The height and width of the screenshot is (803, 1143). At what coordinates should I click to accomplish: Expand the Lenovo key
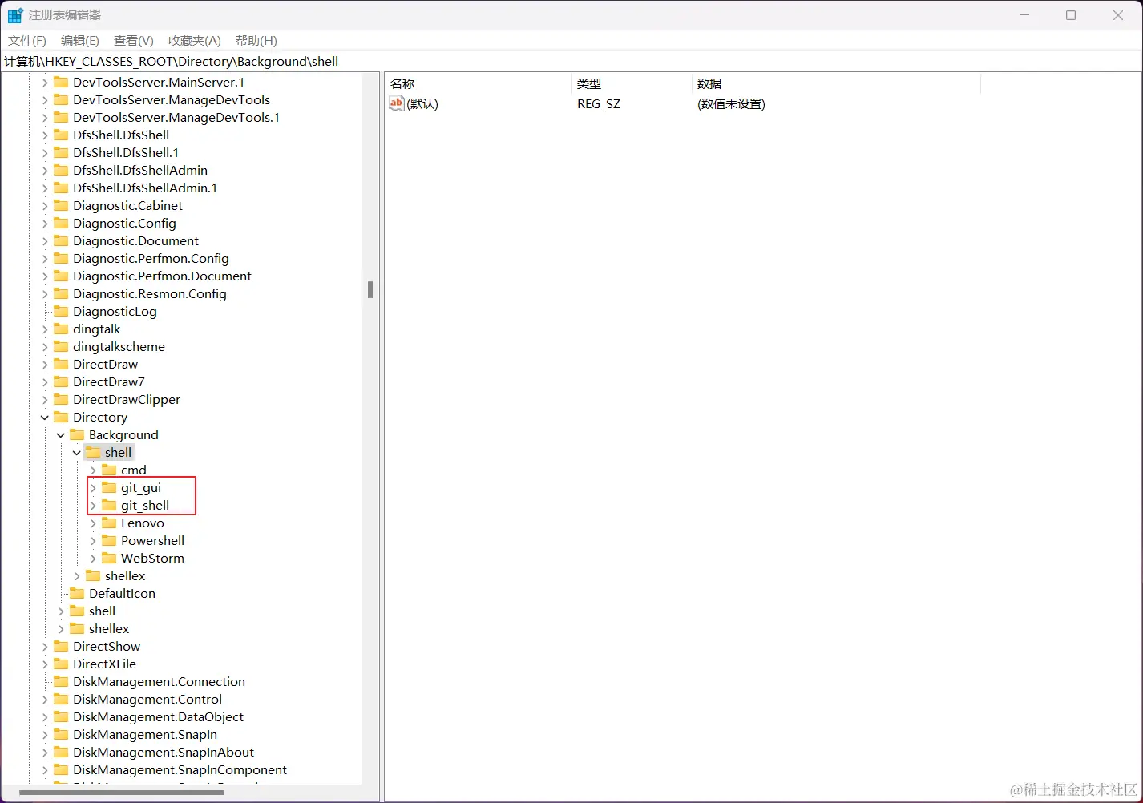point(93,523)
